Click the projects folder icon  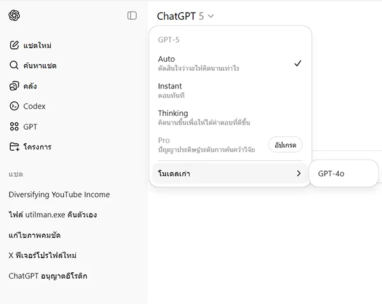click(15, 147)
